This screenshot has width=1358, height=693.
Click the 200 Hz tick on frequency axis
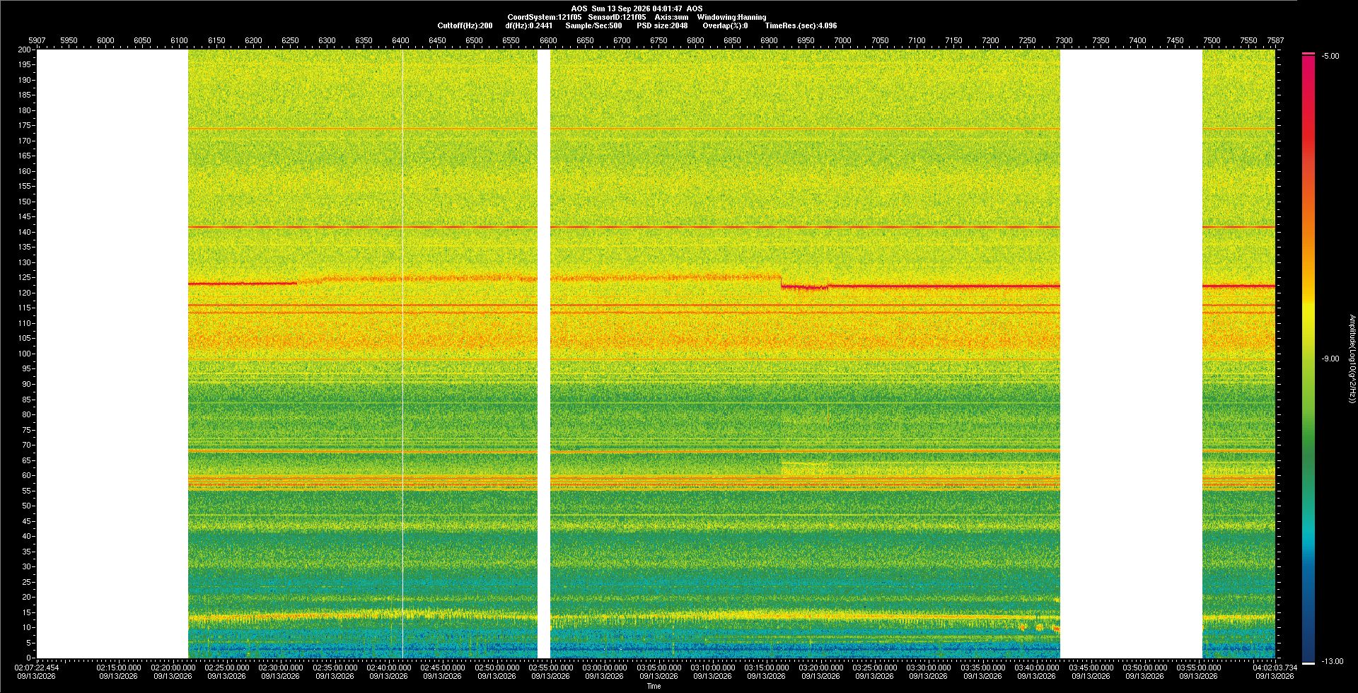coord(25,49)
